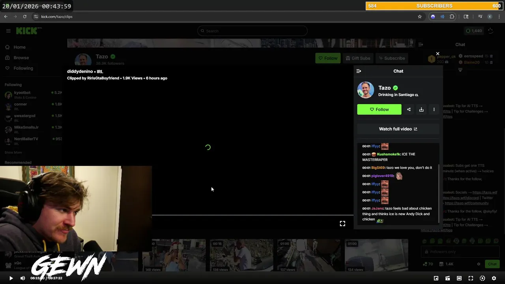Click the site info icon in address bar
This screenshot has height=284, width=505.
pos(36,17)
